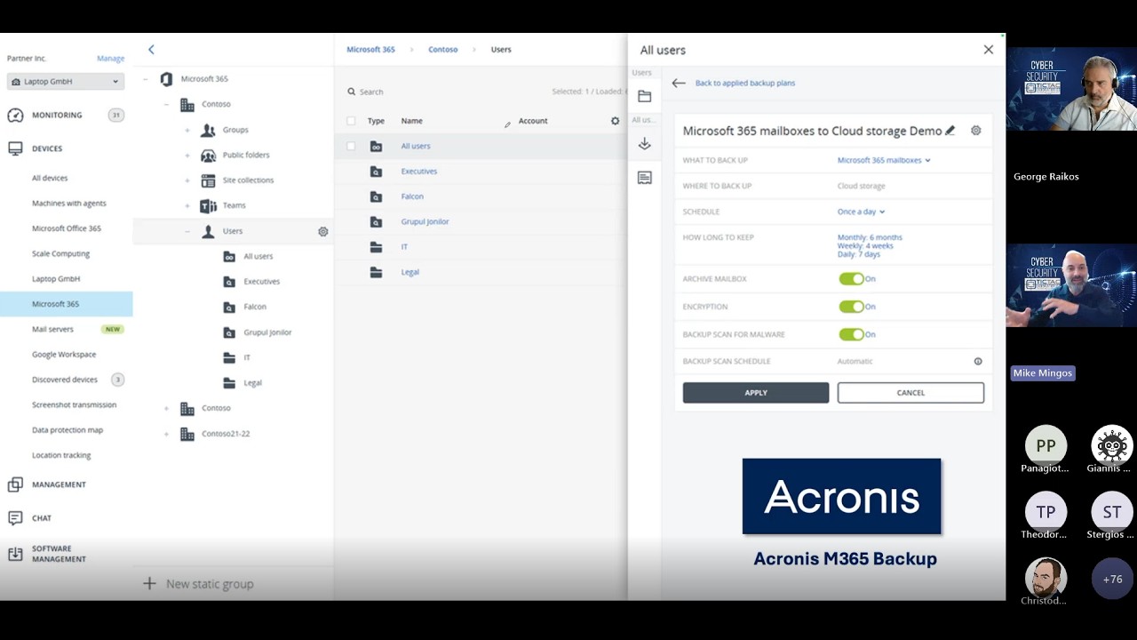Collapse the expanded Contoso tree node

(x=166, y=105)
